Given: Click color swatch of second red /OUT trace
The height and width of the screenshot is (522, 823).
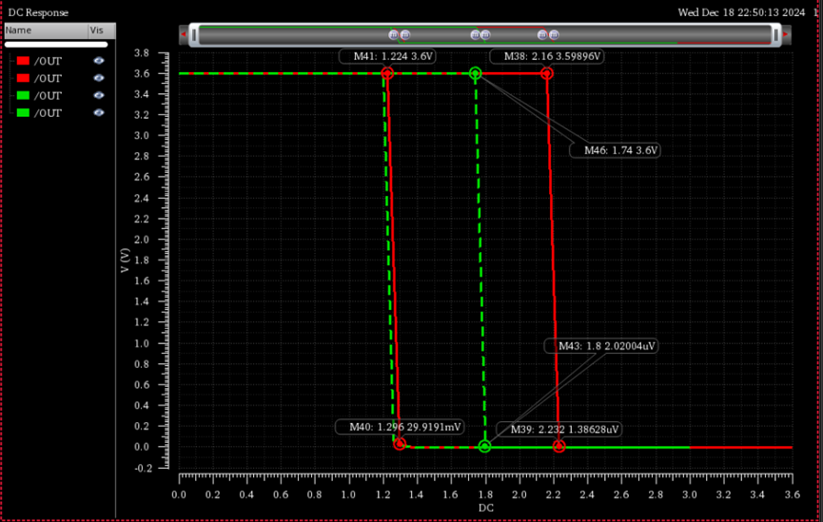Looking at the screenshot, I should tap(23, 78).
